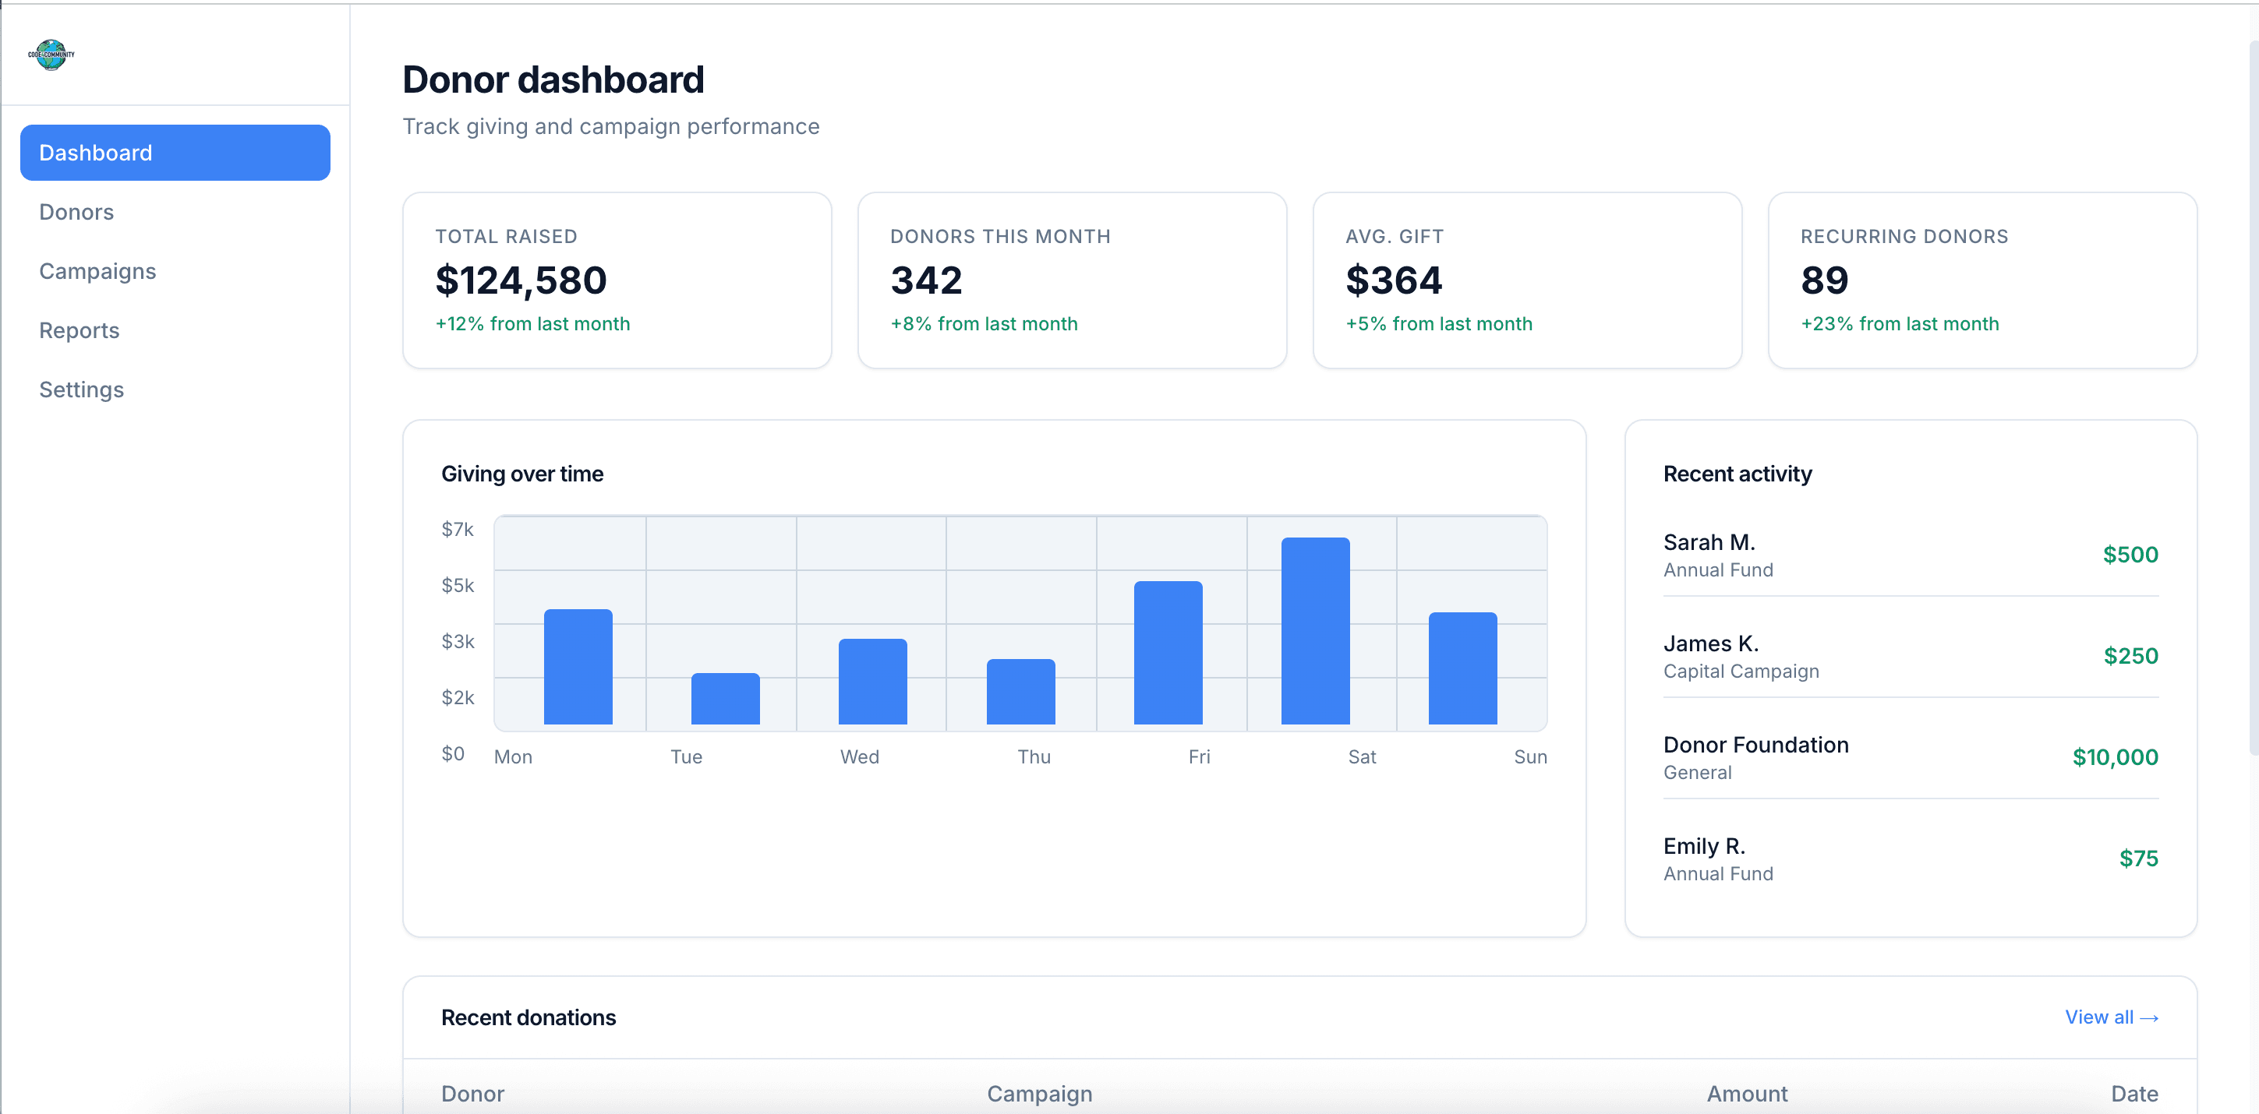This screenshot has height=1114, width=2259.
Task: Open Settings from the sidebar
Action: tap(81, 390)
